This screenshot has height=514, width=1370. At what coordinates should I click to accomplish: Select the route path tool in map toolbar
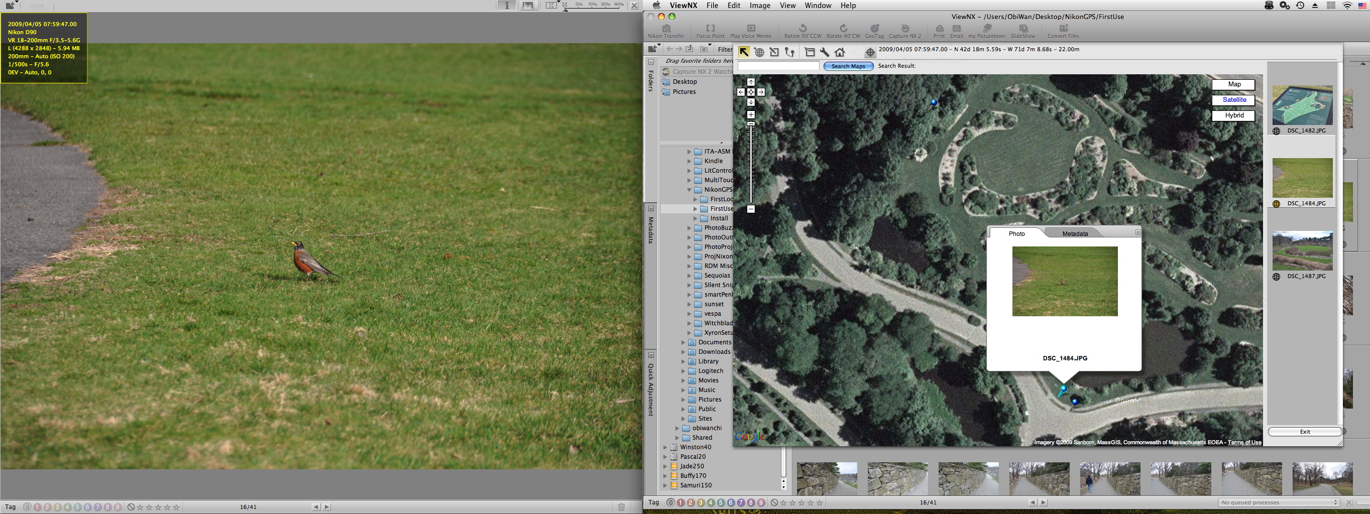790,52
